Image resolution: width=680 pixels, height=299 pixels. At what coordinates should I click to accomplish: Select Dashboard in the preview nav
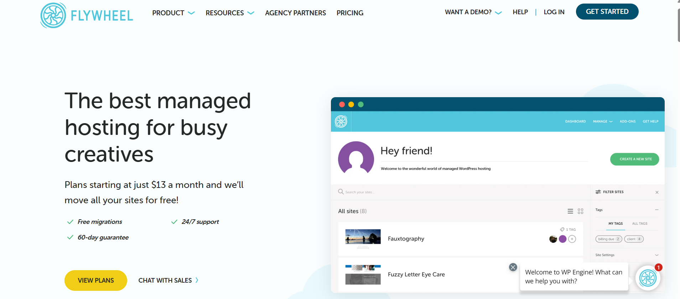click(575, 121)
